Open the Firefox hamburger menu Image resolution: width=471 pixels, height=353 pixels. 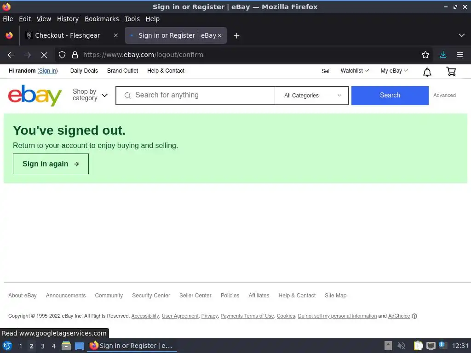pyautogui.click(x=460, y=55)
